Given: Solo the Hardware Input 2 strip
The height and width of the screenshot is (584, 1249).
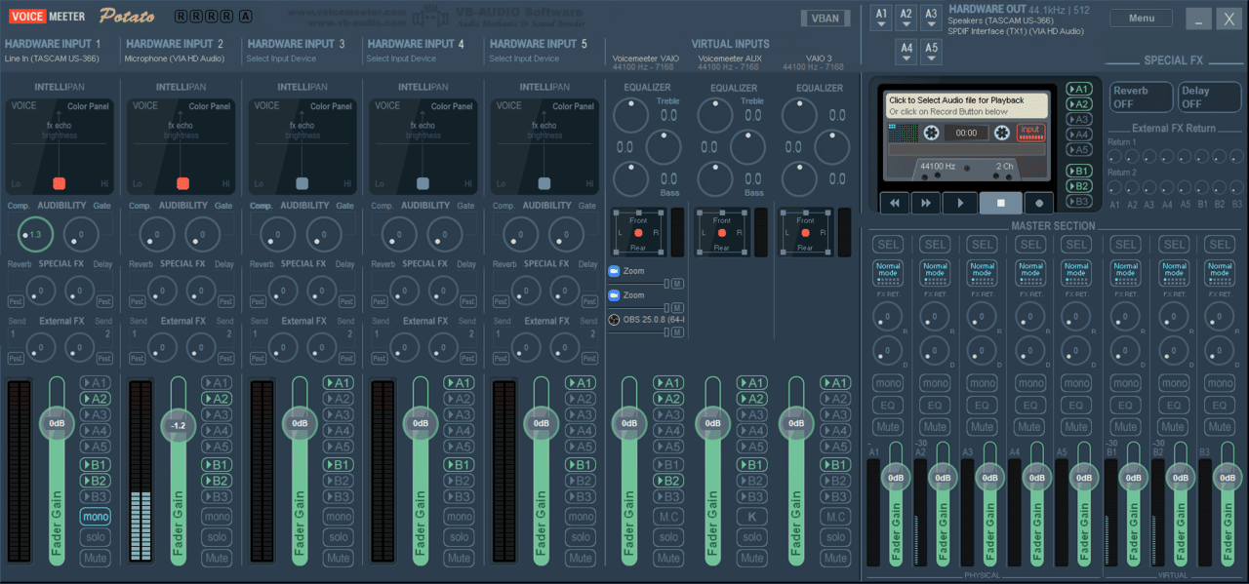Looking at the screenshot, I should tap(217, 537).
